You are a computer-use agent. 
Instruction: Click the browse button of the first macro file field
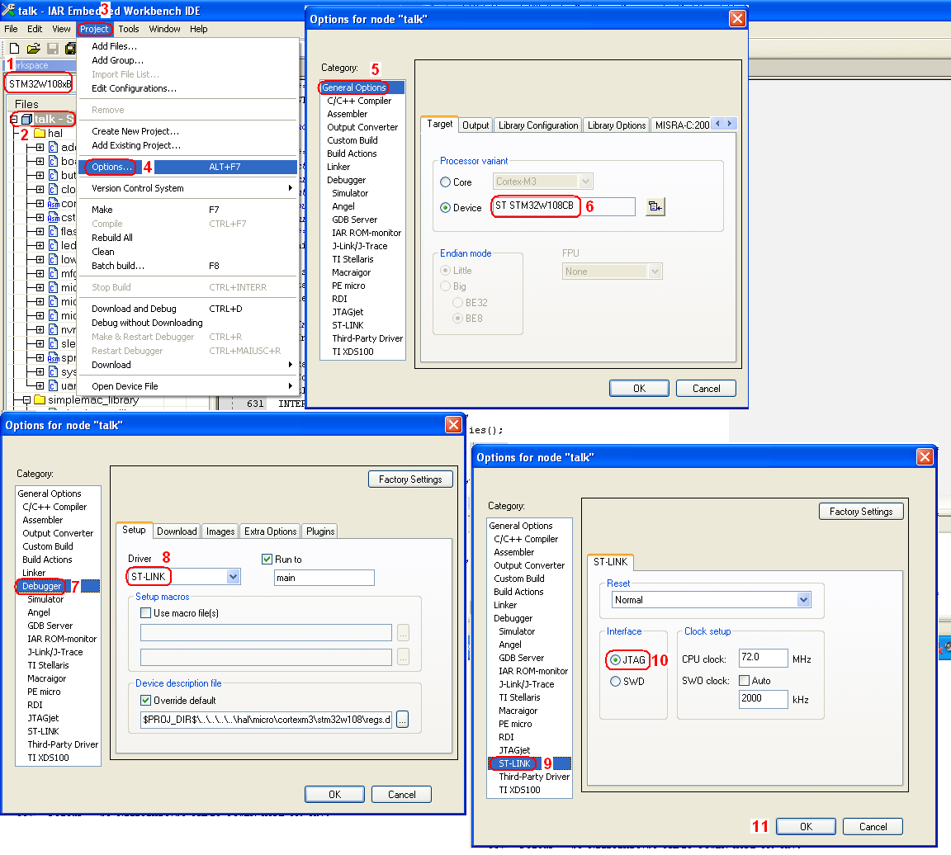pos(404,633)
